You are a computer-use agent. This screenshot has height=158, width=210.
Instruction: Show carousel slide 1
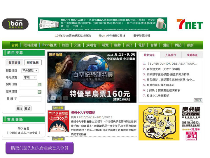53,98
